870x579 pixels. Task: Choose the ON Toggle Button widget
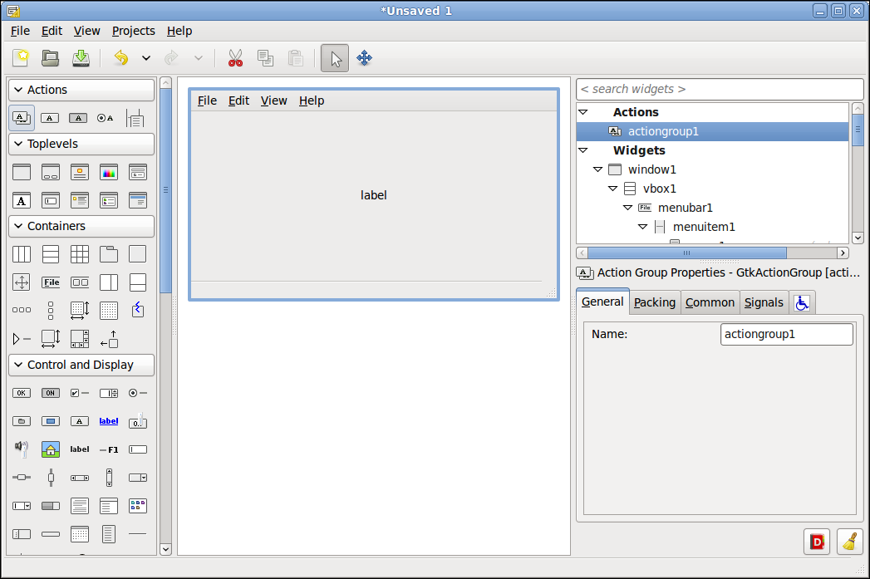[x=51, y=393]
